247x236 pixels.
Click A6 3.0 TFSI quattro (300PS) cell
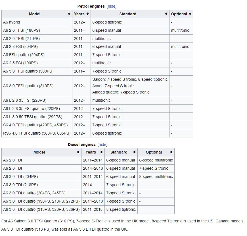click(37, 71)
